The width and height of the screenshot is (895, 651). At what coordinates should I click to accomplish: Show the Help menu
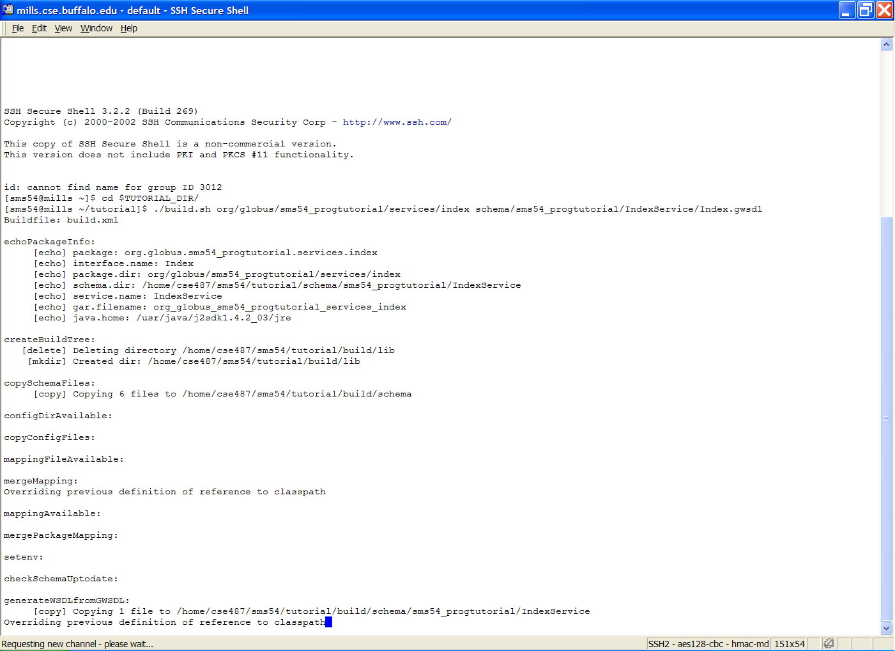[129, 28]
